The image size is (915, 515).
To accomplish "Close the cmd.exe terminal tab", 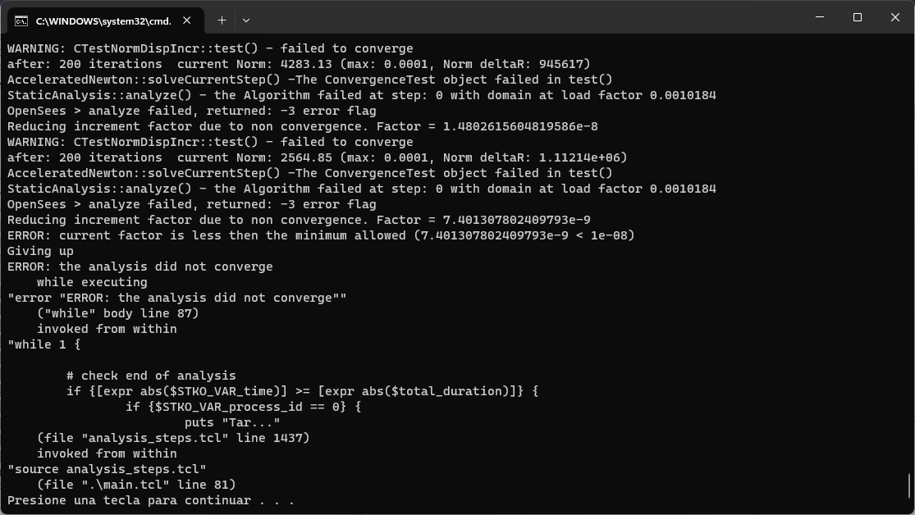I will pyautogui.click(x=187, y=21).
